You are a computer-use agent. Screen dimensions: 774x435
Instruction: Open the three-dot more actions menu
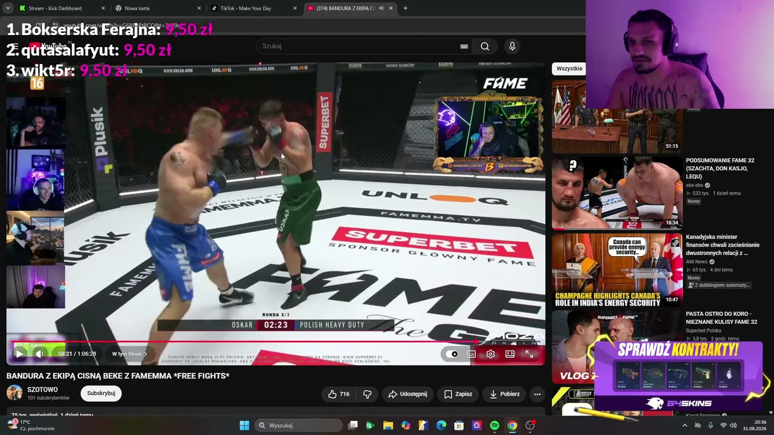click(537, 394)
